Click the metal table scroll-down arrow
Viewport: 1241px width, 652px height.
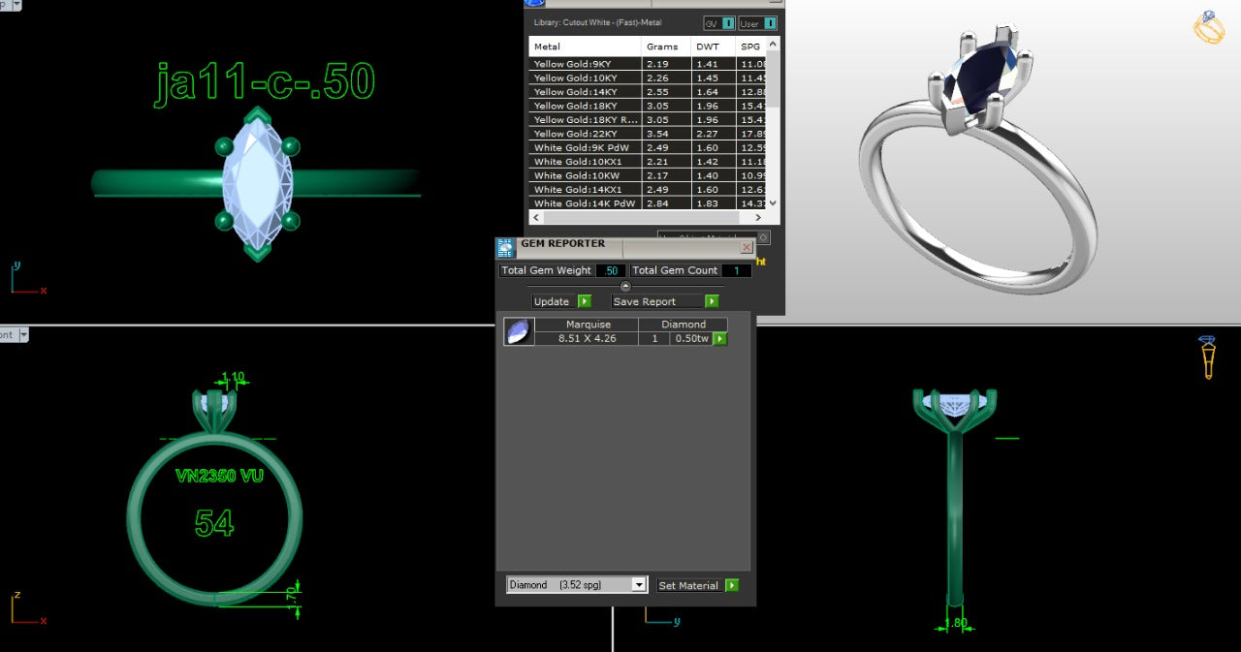coord(773,203)
